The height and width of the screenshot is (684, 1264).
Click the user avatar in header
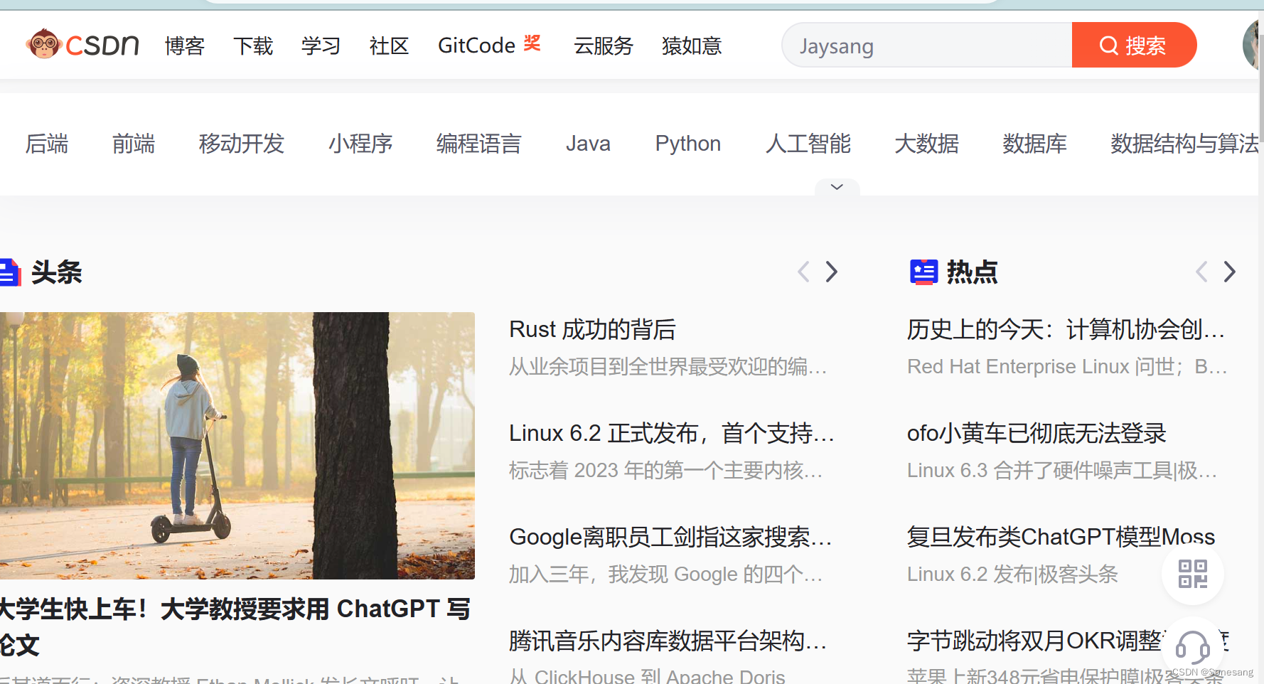(x=1251, y=45)
